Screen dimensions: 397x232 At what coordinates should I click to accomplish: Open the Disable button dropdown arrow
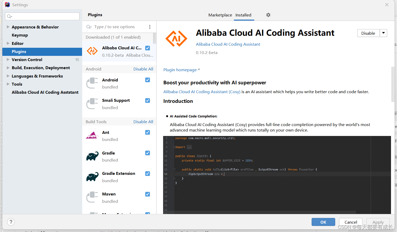click(x=383, y=33)
